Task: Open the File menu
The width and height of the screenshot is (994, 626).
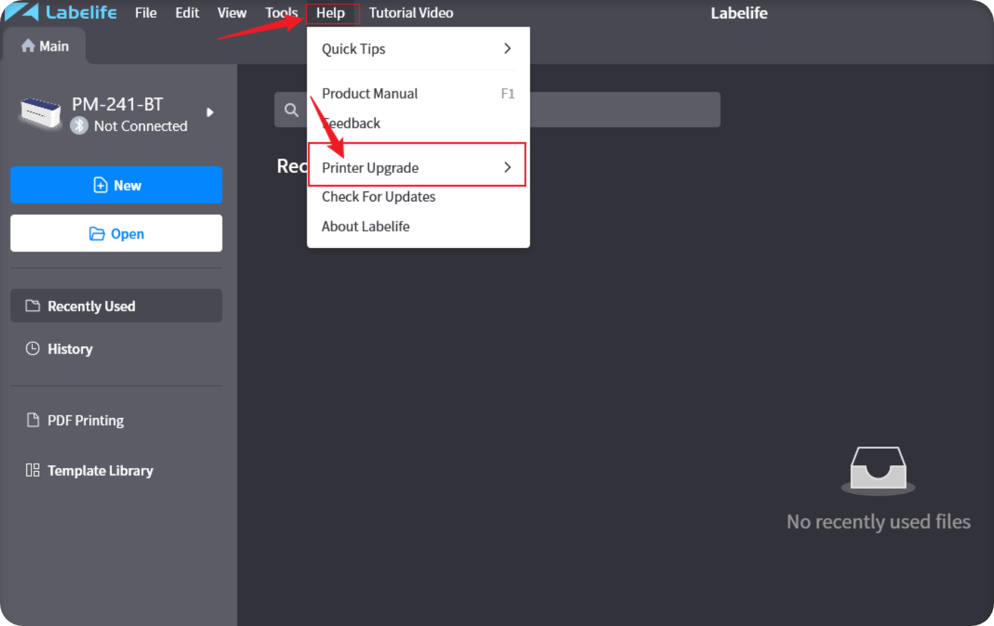Action: coord(146,13)
